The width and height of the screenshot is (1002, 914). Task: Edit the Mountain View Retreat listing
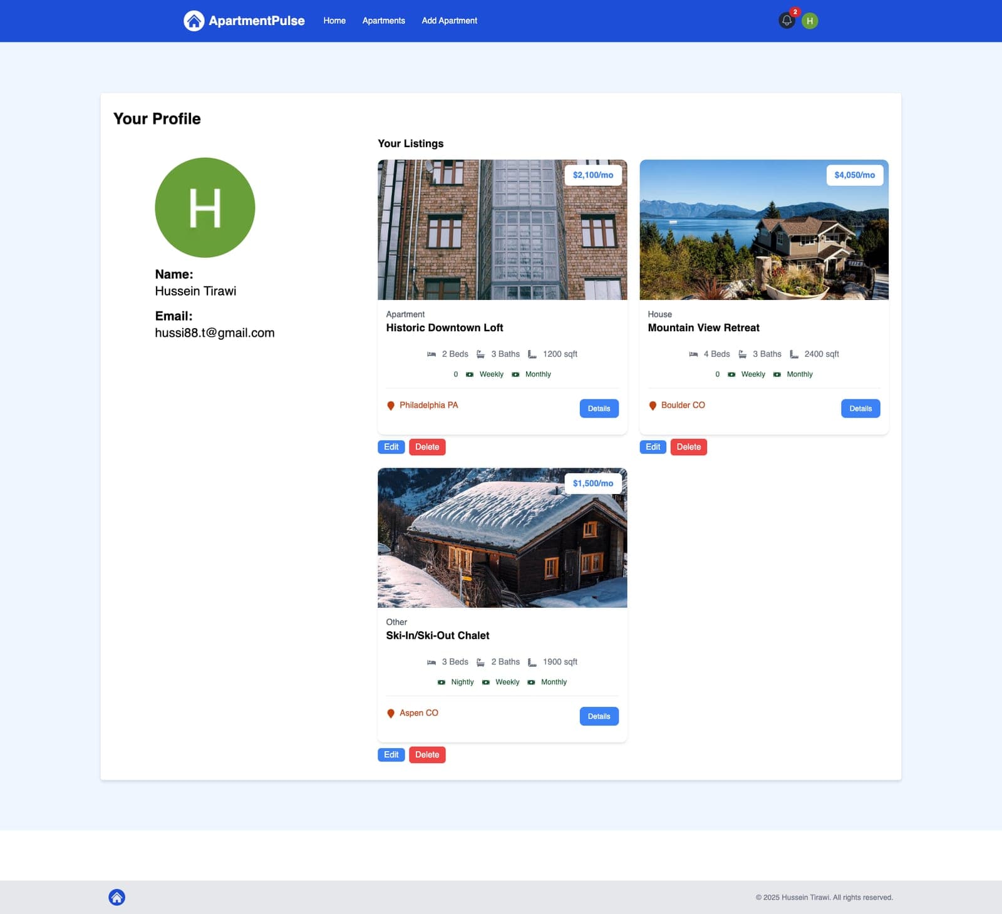[x=653, y=447]
